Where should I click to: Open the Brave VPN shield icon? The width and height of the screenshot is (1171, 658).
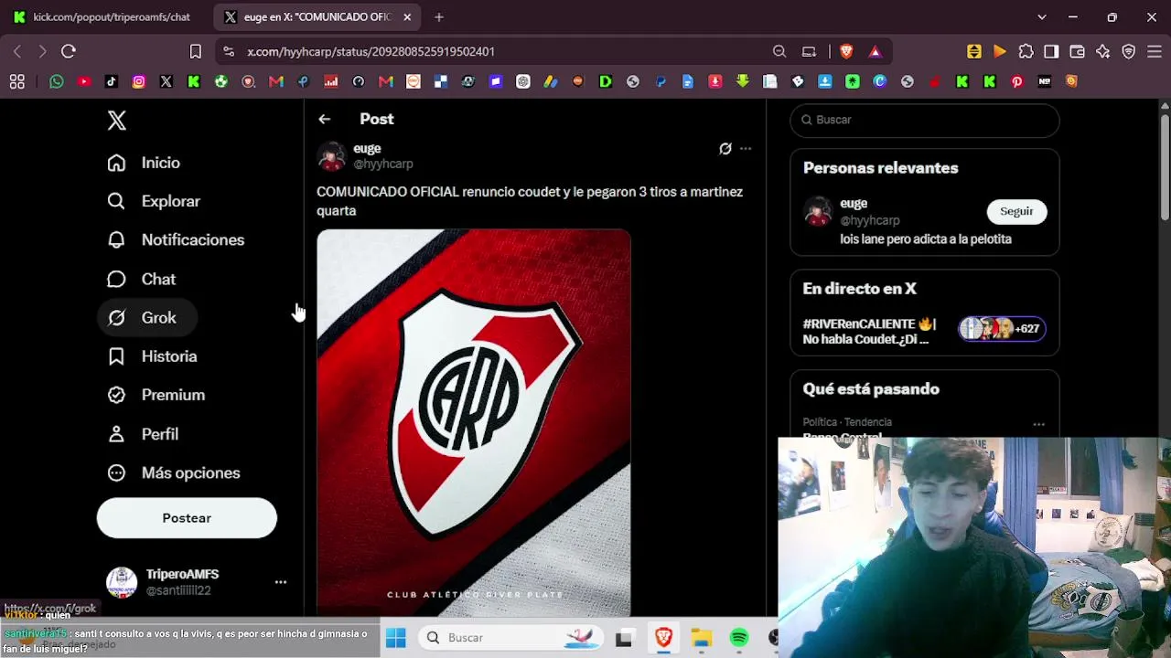(x=1129, y=51)
